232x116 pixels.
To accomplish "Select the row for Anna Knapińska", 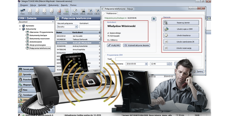I will pos(78,49).
